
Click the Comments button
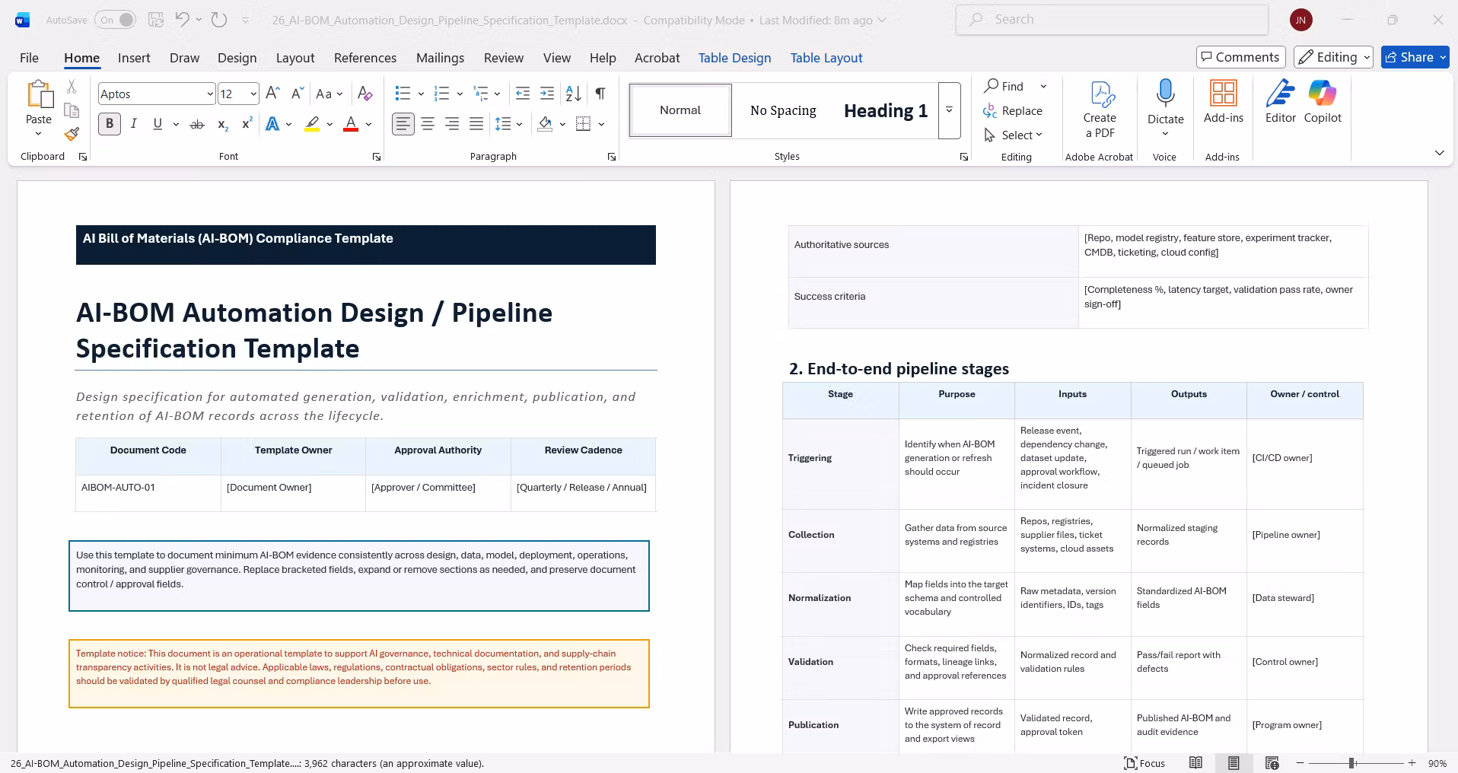point(1240,57)
